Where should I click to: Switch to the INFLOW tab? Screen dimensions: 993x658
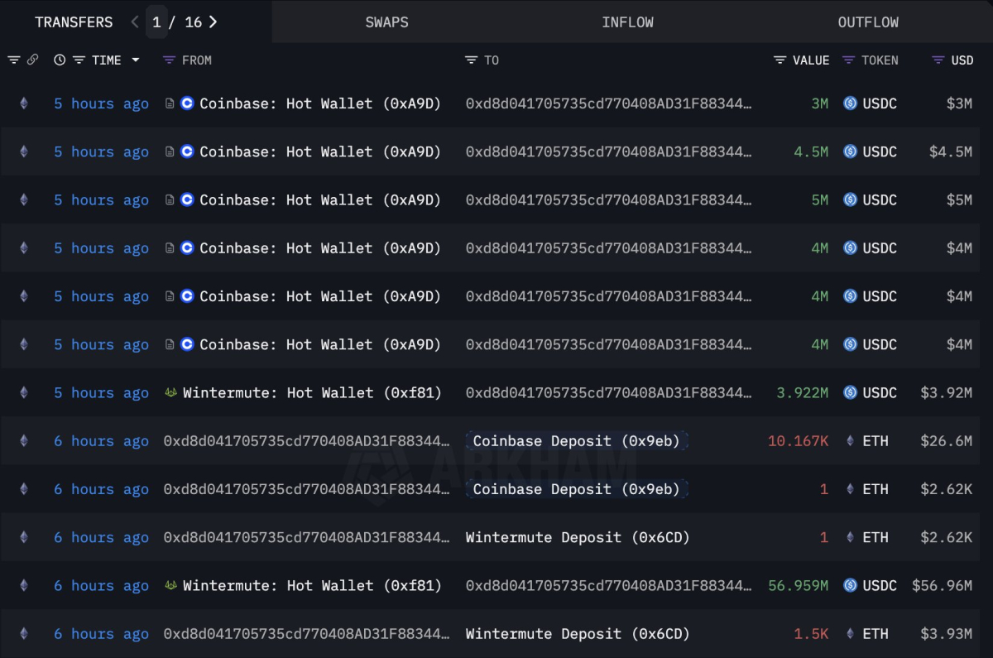627,22
